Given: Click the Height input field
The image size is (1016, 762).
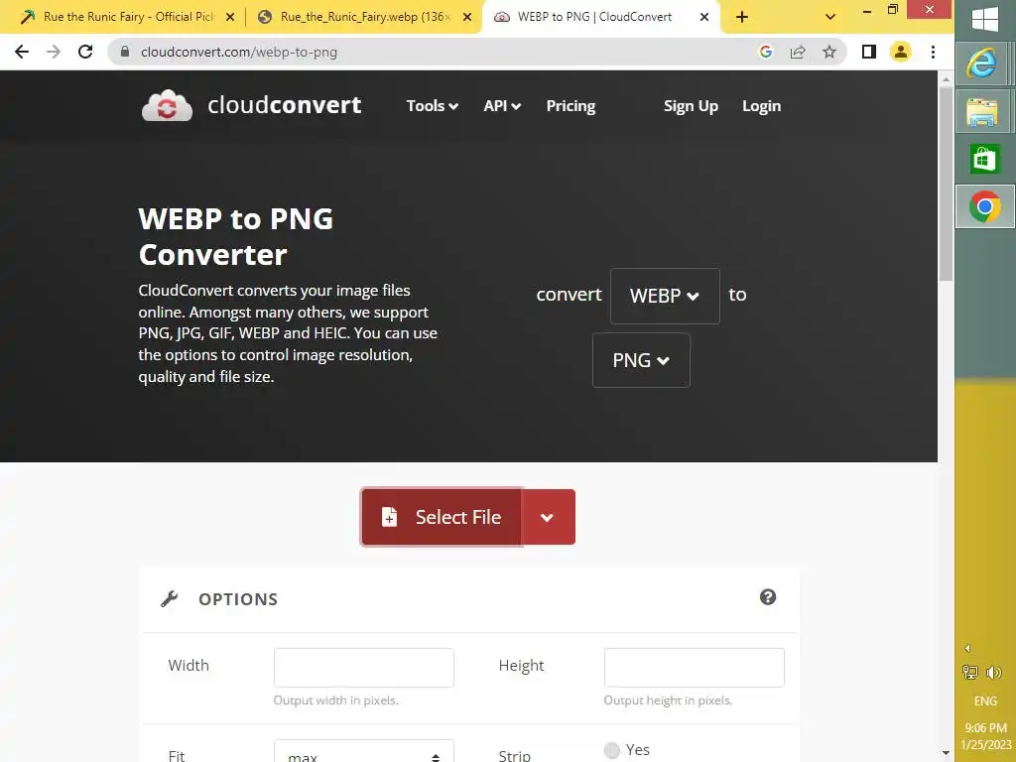Looking at the screenshot, I should [694, 668].
